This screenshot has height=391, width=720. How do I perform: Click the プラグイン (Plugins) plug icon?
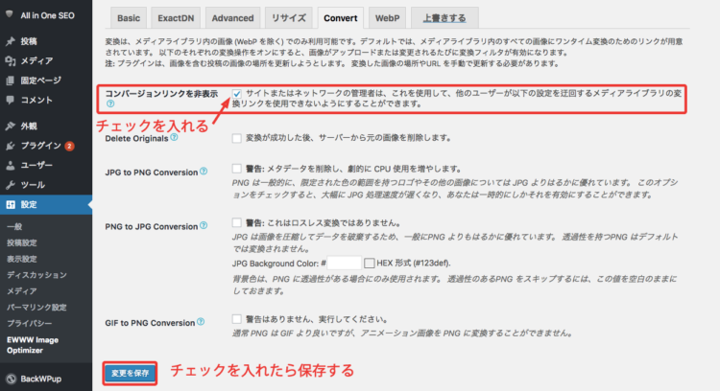click(10, 146)
